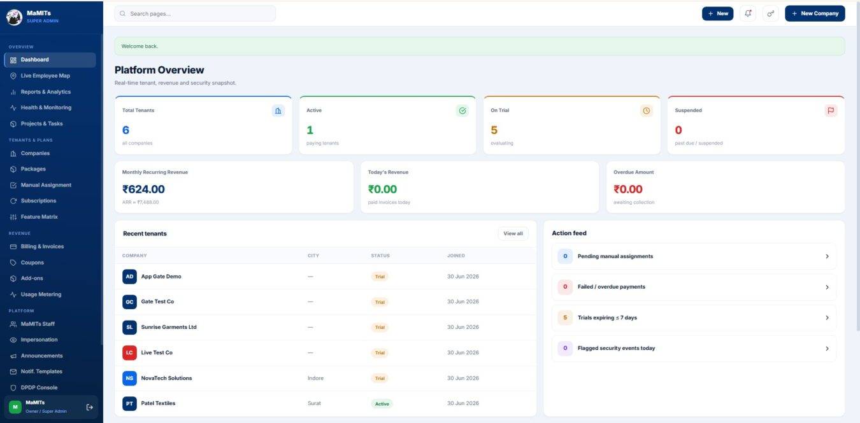The width and height of the screenshot is (860, 423).
Task: Click the Trials expiring count badge
Action: 565,317
